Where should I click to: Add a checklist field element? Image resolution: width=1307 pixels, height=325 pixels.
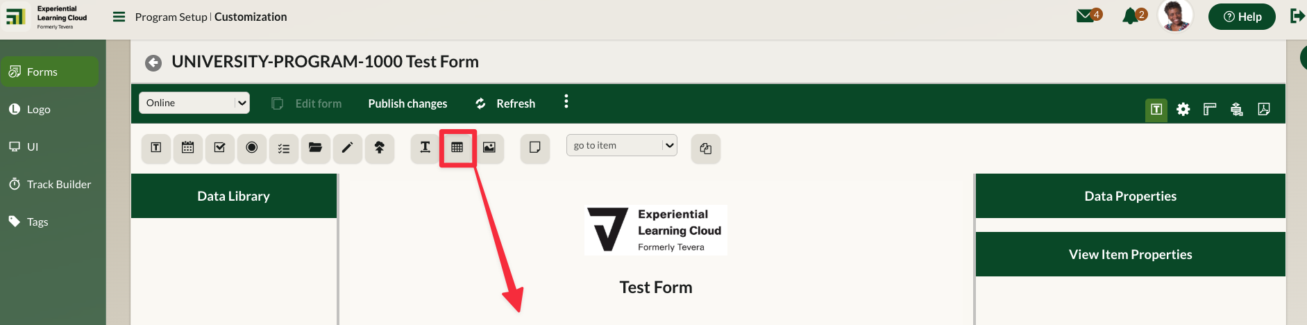pos(284,148)
